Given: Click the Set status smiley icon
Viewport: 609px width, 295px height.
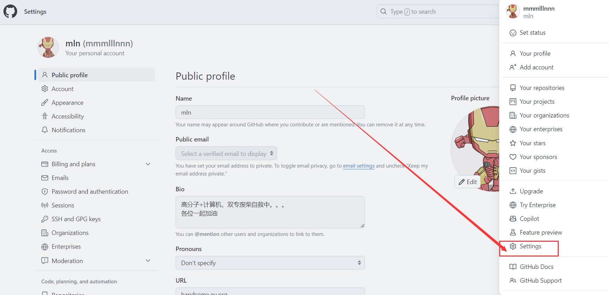Looking at the screenshot, I should pyautogui.click(x=513, y=33).
